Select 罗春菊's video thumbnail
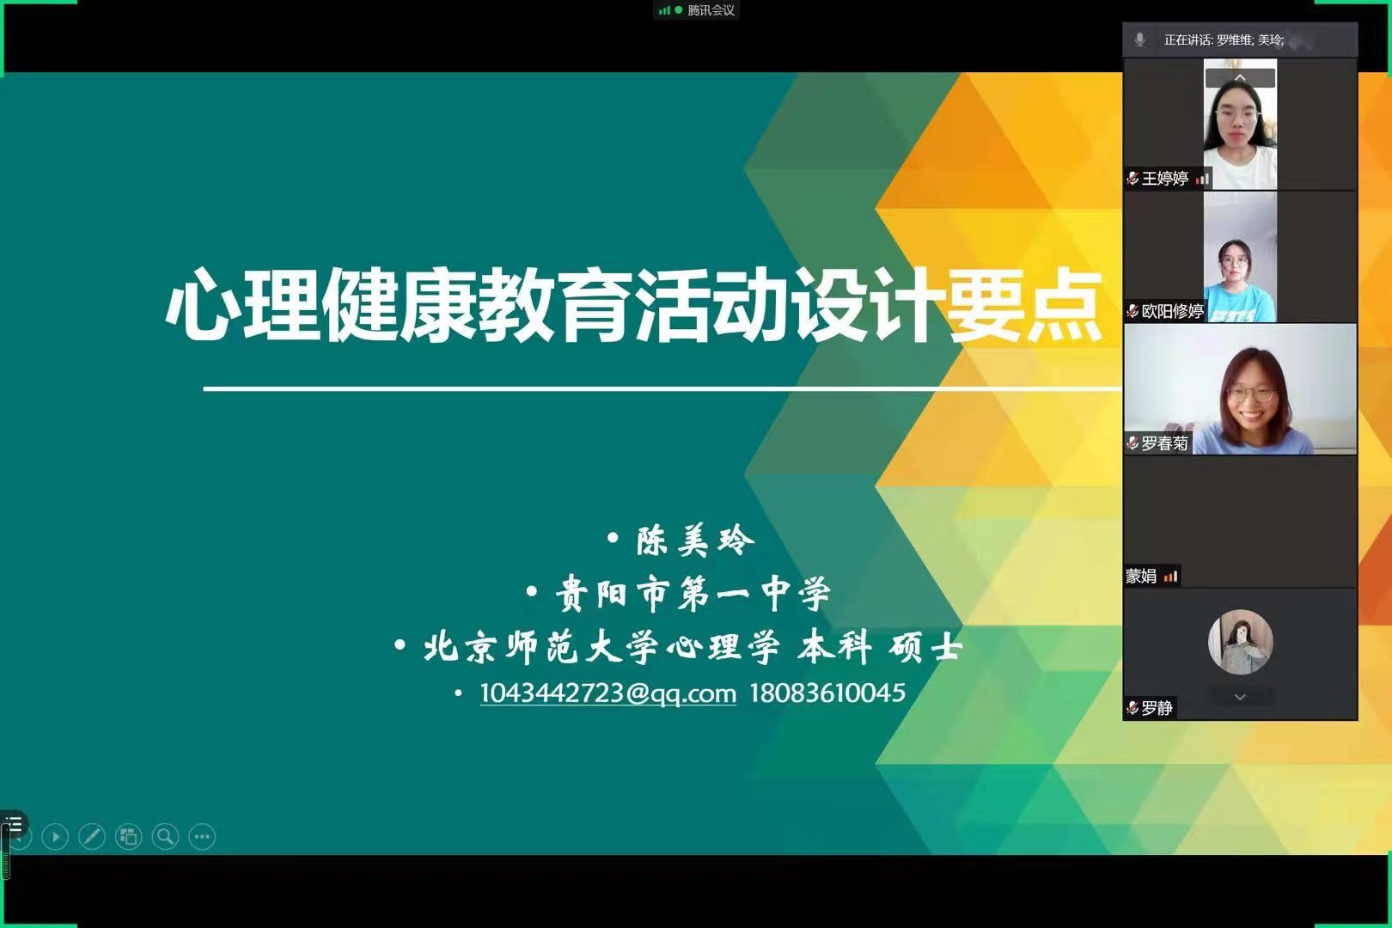 pyautogui.click(x=1239, y=388)
